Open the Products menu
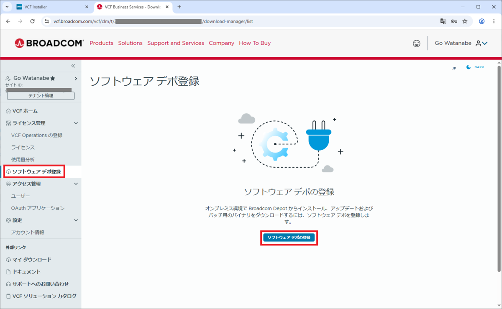 tap(101, 43)
